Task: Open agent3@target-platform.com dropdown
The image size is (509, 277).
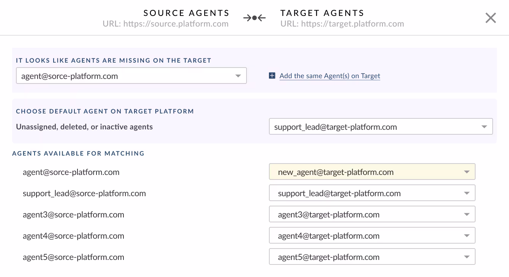Action: click(372, 214)
